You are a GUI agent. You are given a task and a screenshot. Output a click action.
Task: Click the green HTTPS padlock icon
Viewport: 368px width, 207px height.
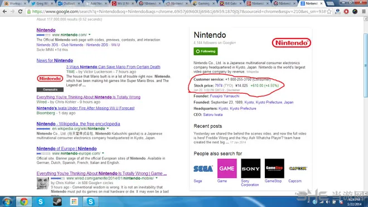click(x=29, y=11)
